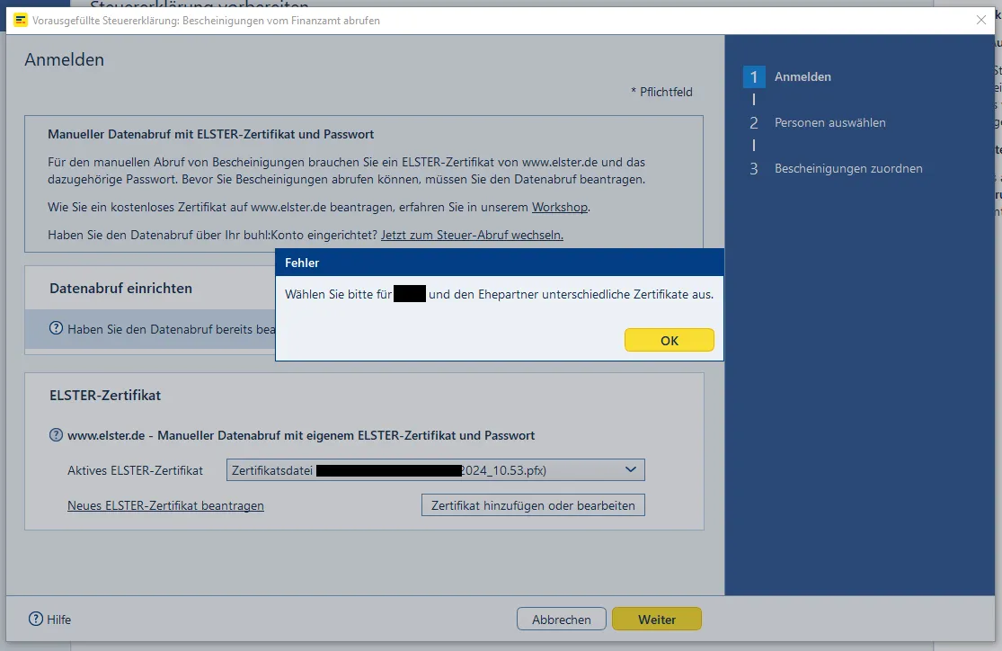This screenshot has width=1002, height=651.
Task: Expand the Aktives ELSTER-Zertifikat dropdown arrow
Action: point(631,469)
